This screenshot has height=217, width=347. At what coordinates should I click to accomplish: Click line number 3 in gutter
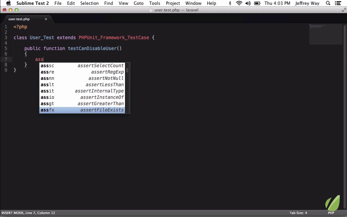coord(6,38)
